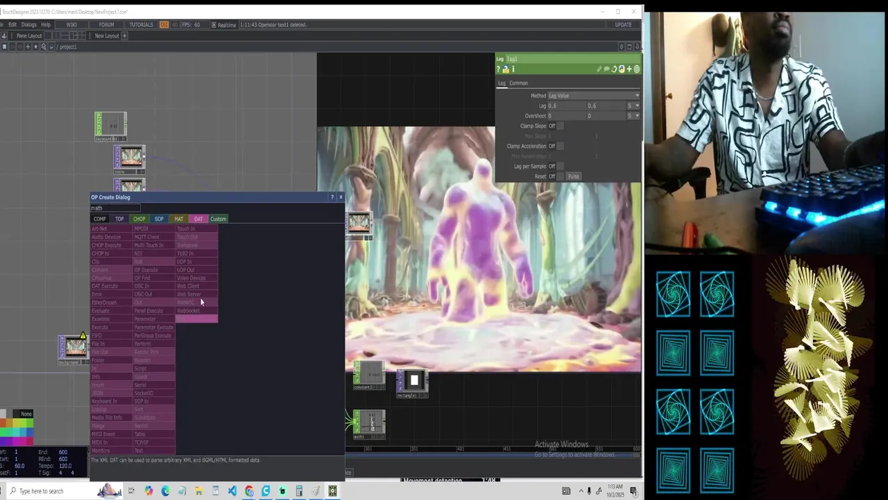The image size is (888, 500).
Task: Click TouchDesigner icon in taskbar
Action: coord(332,491)
